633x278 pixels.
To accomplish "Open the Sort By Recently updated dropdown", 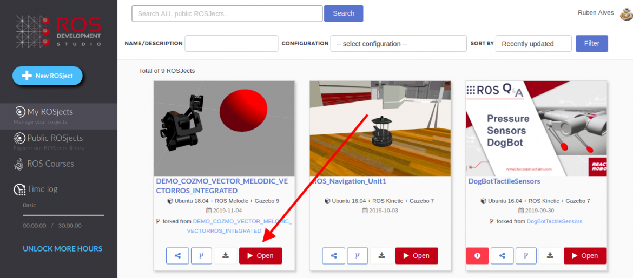I will tap(533, 44).
